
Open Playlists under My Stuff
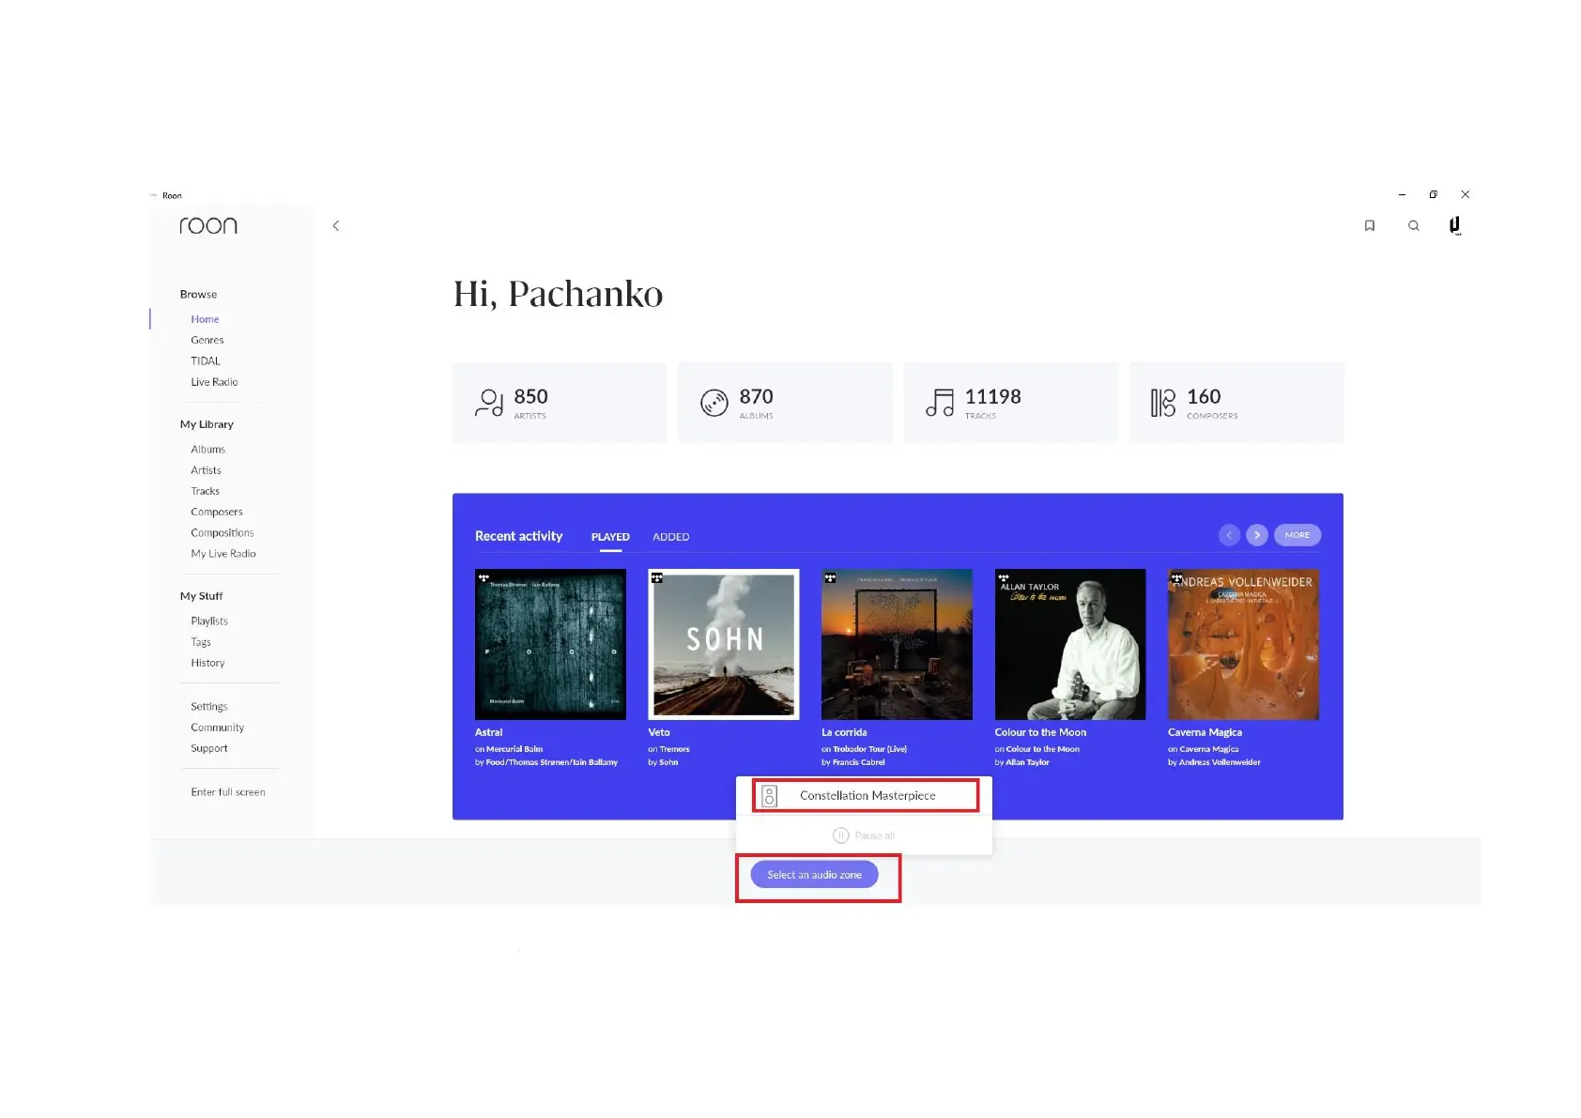pos(209,621)
